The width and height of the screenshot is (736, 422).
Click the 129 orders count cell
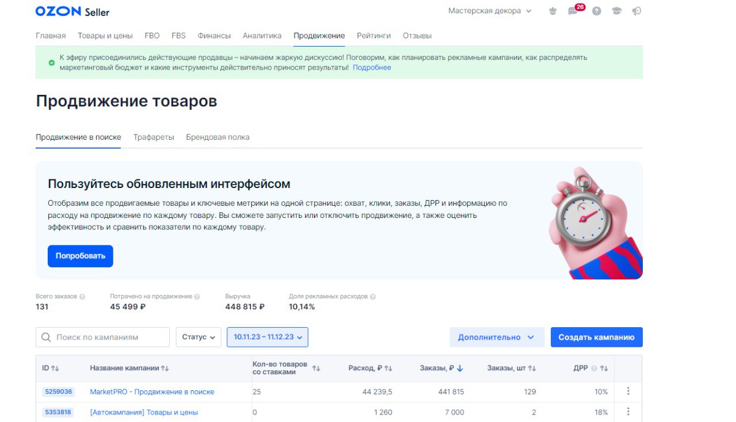click(x=530, y=392)
